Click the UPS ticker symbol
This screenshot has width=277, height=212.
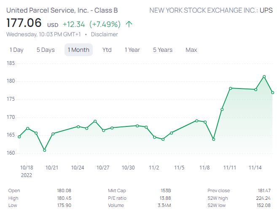266,10
